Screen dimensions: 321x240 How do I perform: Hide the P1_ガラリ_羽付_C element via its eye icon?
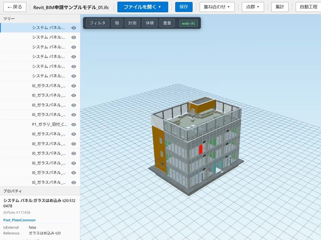click(74, 125)
